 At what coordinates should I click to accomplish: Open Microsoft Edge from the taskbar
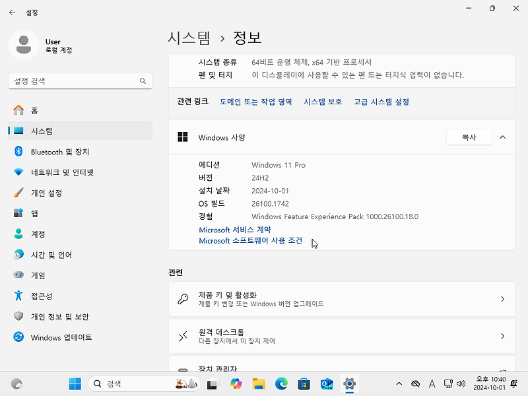281,383
